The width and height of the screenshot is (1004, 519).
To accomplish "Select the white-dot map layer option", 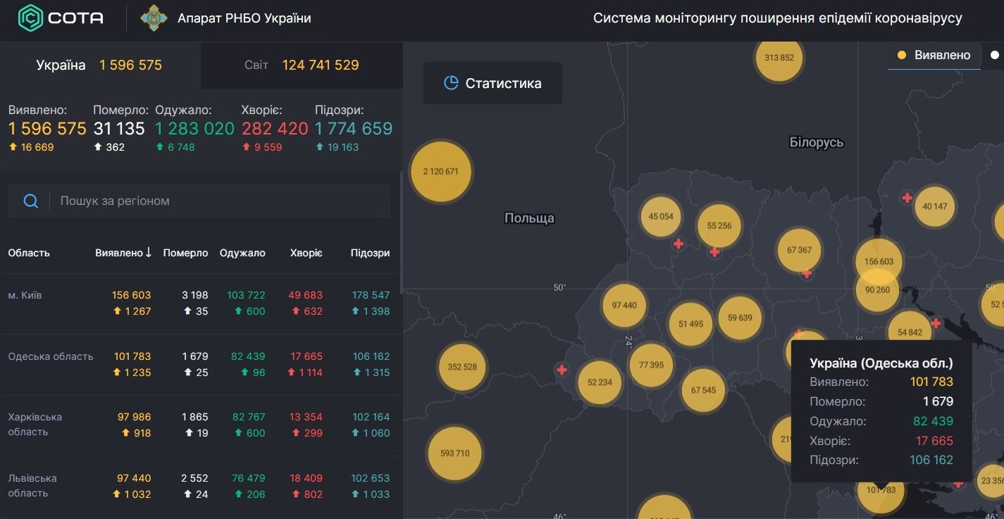I will (x=995, y=55).
